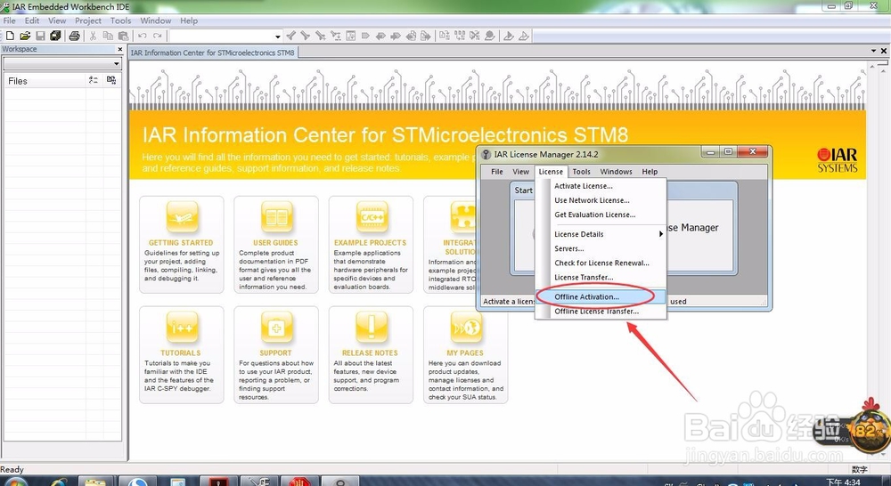The height and width of the screenshot is (486, 891).
Task: Choose License Transfer... menu entry
Action: pos(601,277)
